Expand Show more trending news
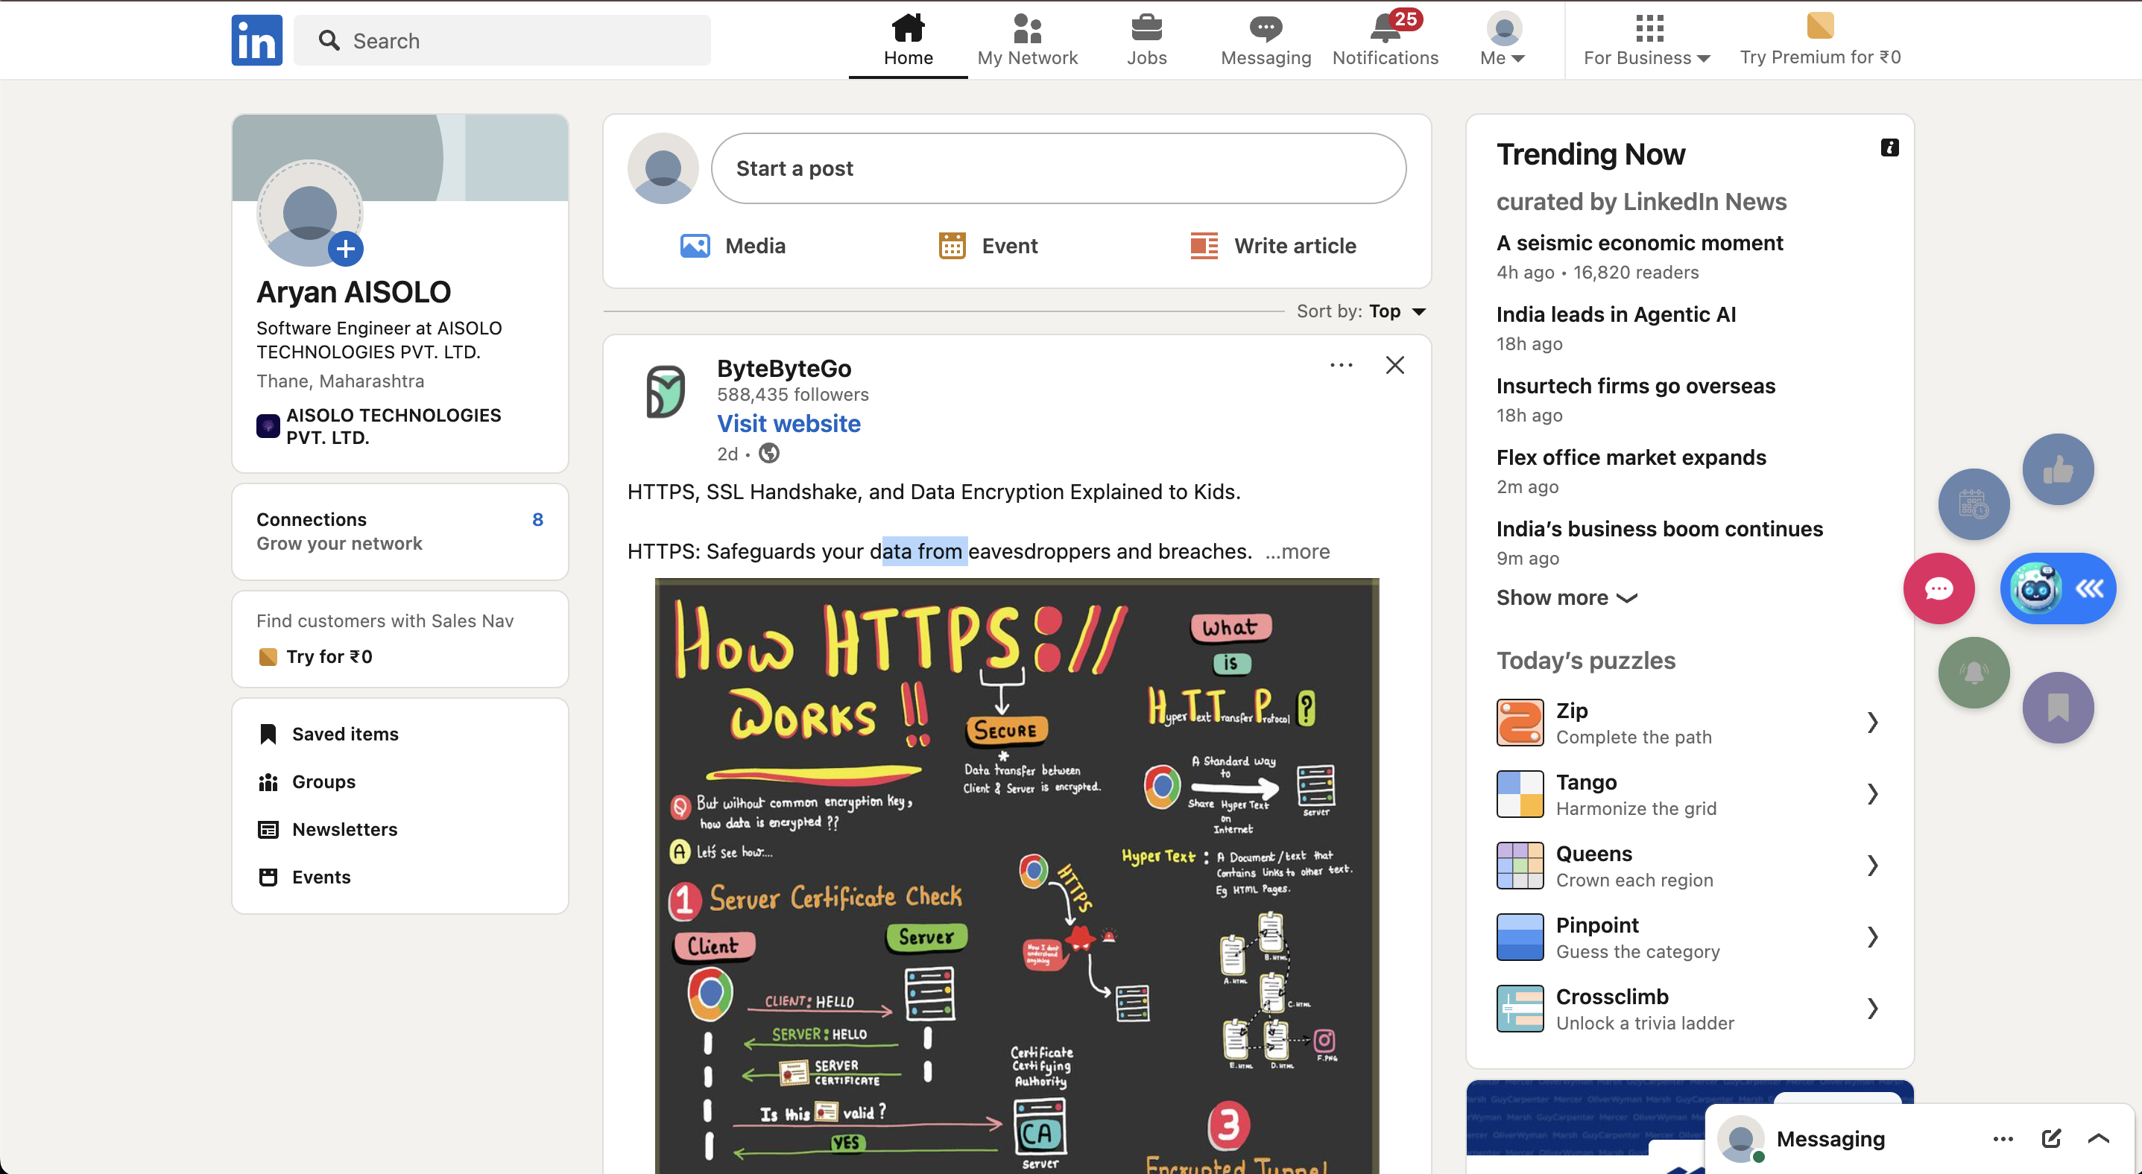The image size is (2142, 1174). tap(1567, 597)
